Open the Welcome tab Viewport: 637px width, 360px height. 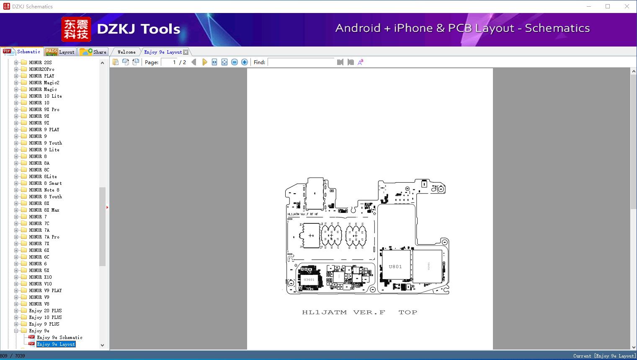tap(126, 52)
